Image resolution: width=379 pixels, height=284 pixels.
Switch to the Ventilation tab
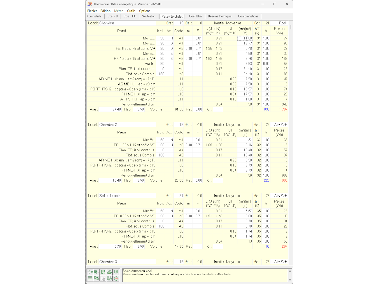click(x=149, y=16)
